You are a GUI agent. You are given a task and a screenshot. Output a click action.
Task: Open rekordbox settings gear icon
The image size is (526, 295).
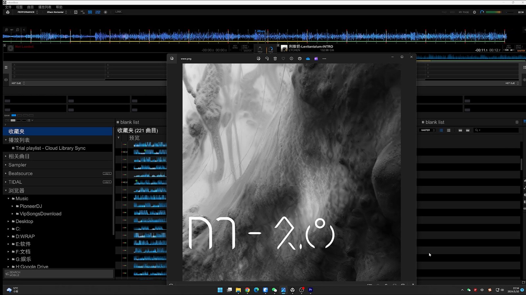click(x=474, y=12)
